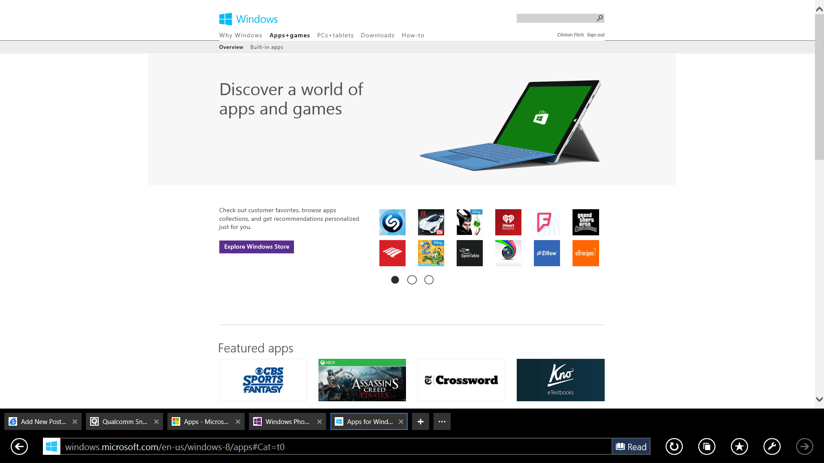Open a new tab with plus button
This screenshot has height=463, width=824.
click(421, 421)
